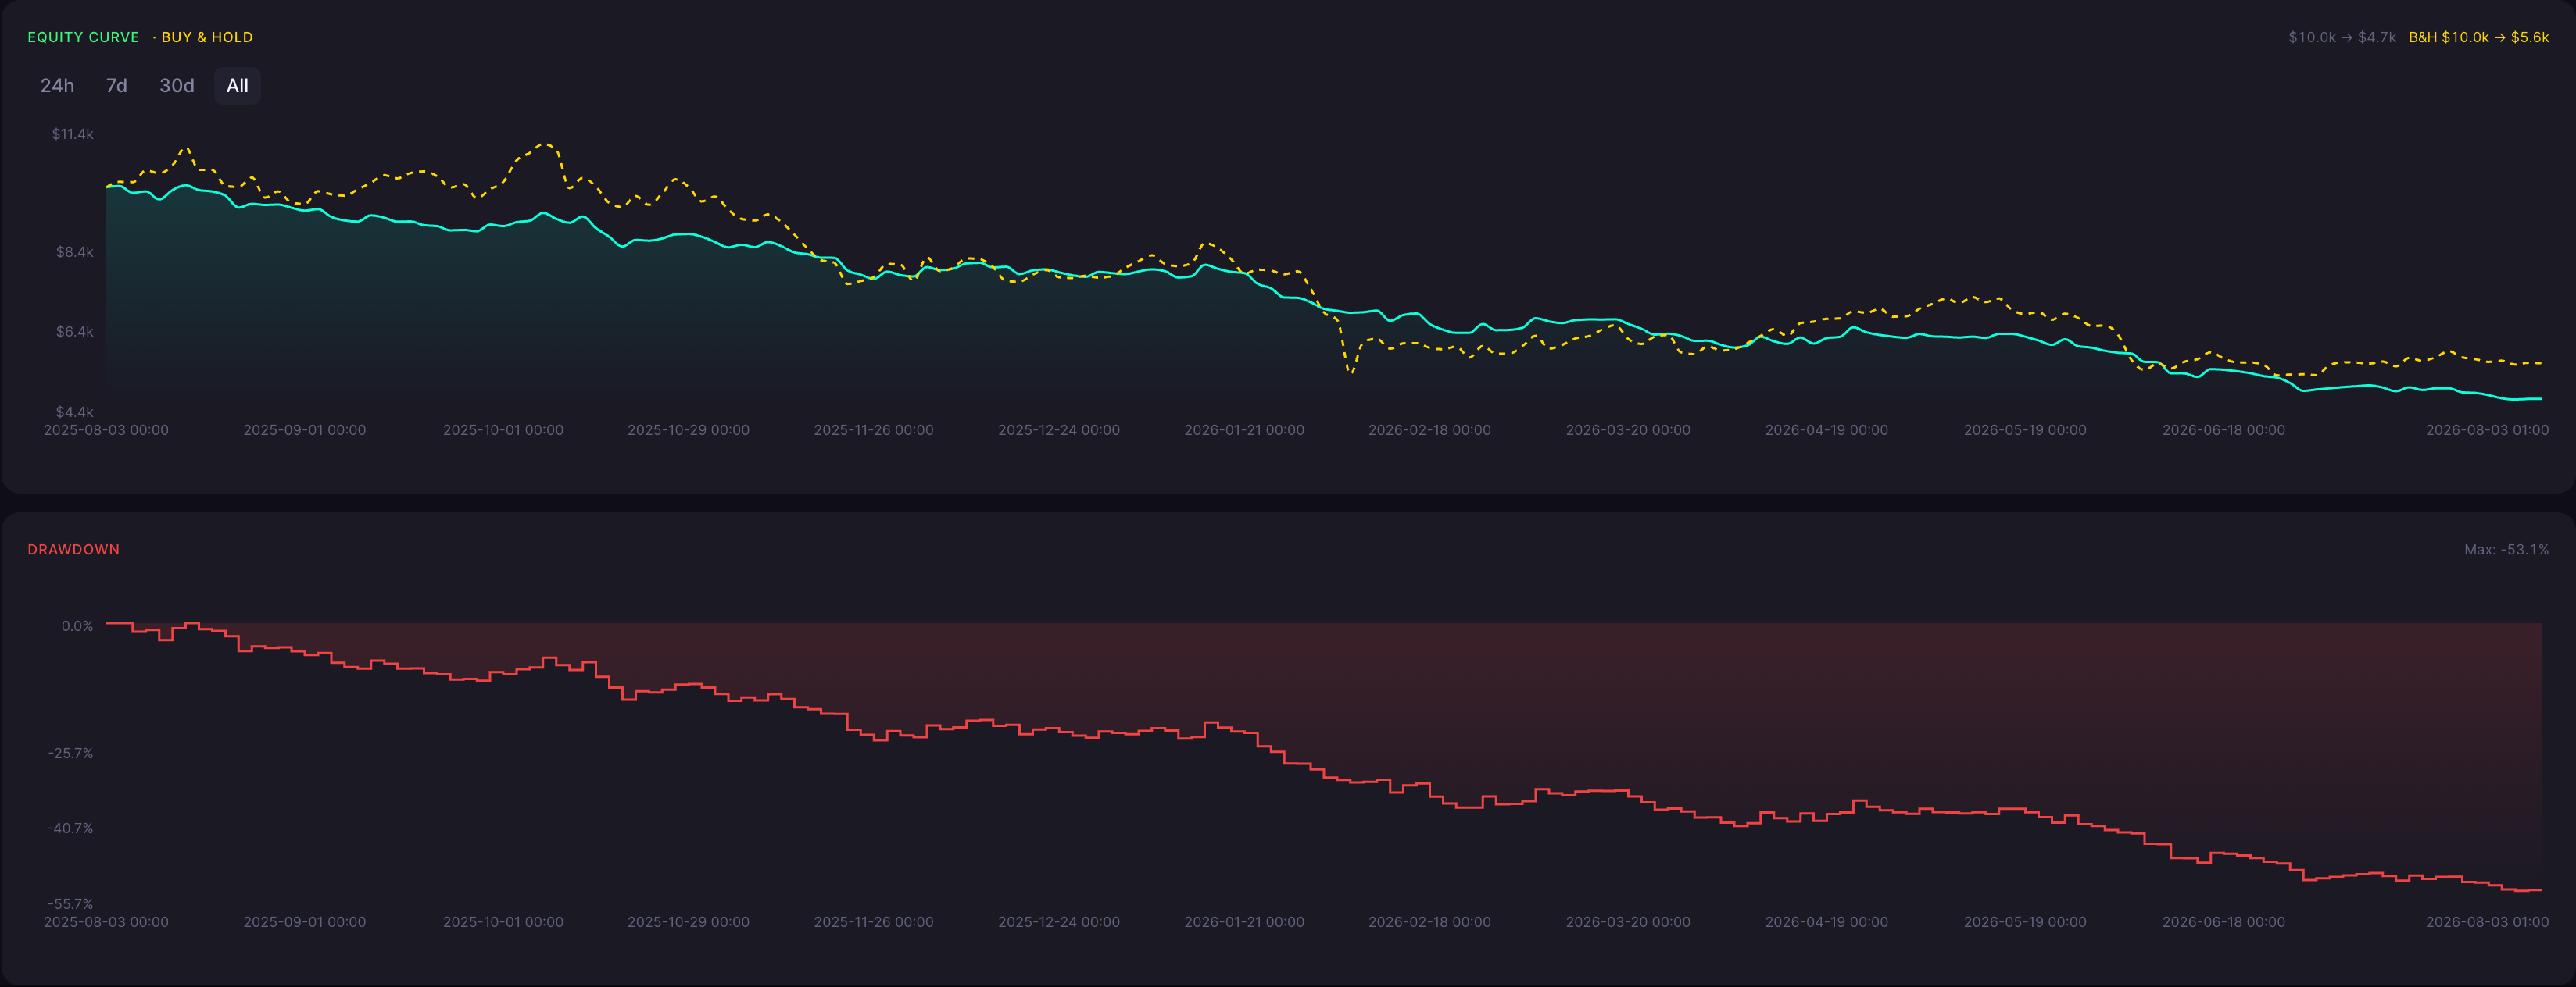Click the $6.4k axis label

75,332
